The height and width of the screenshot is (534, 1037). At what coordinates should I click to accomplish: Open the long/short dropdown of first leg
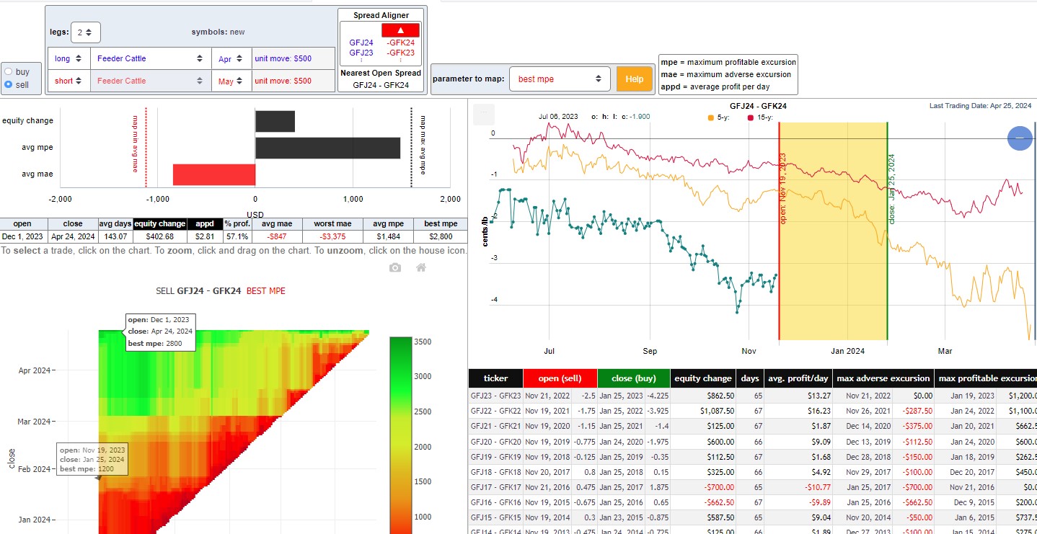click(69, 59)
